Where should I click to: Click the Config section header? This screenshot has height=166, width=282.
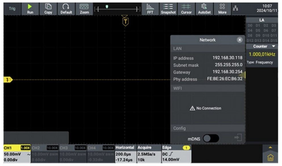coord(208,128)
